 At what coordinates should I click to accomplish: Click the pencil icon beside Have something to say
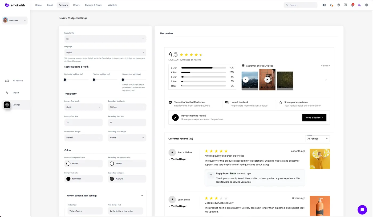pyautogui.click(x=175, y=117)
